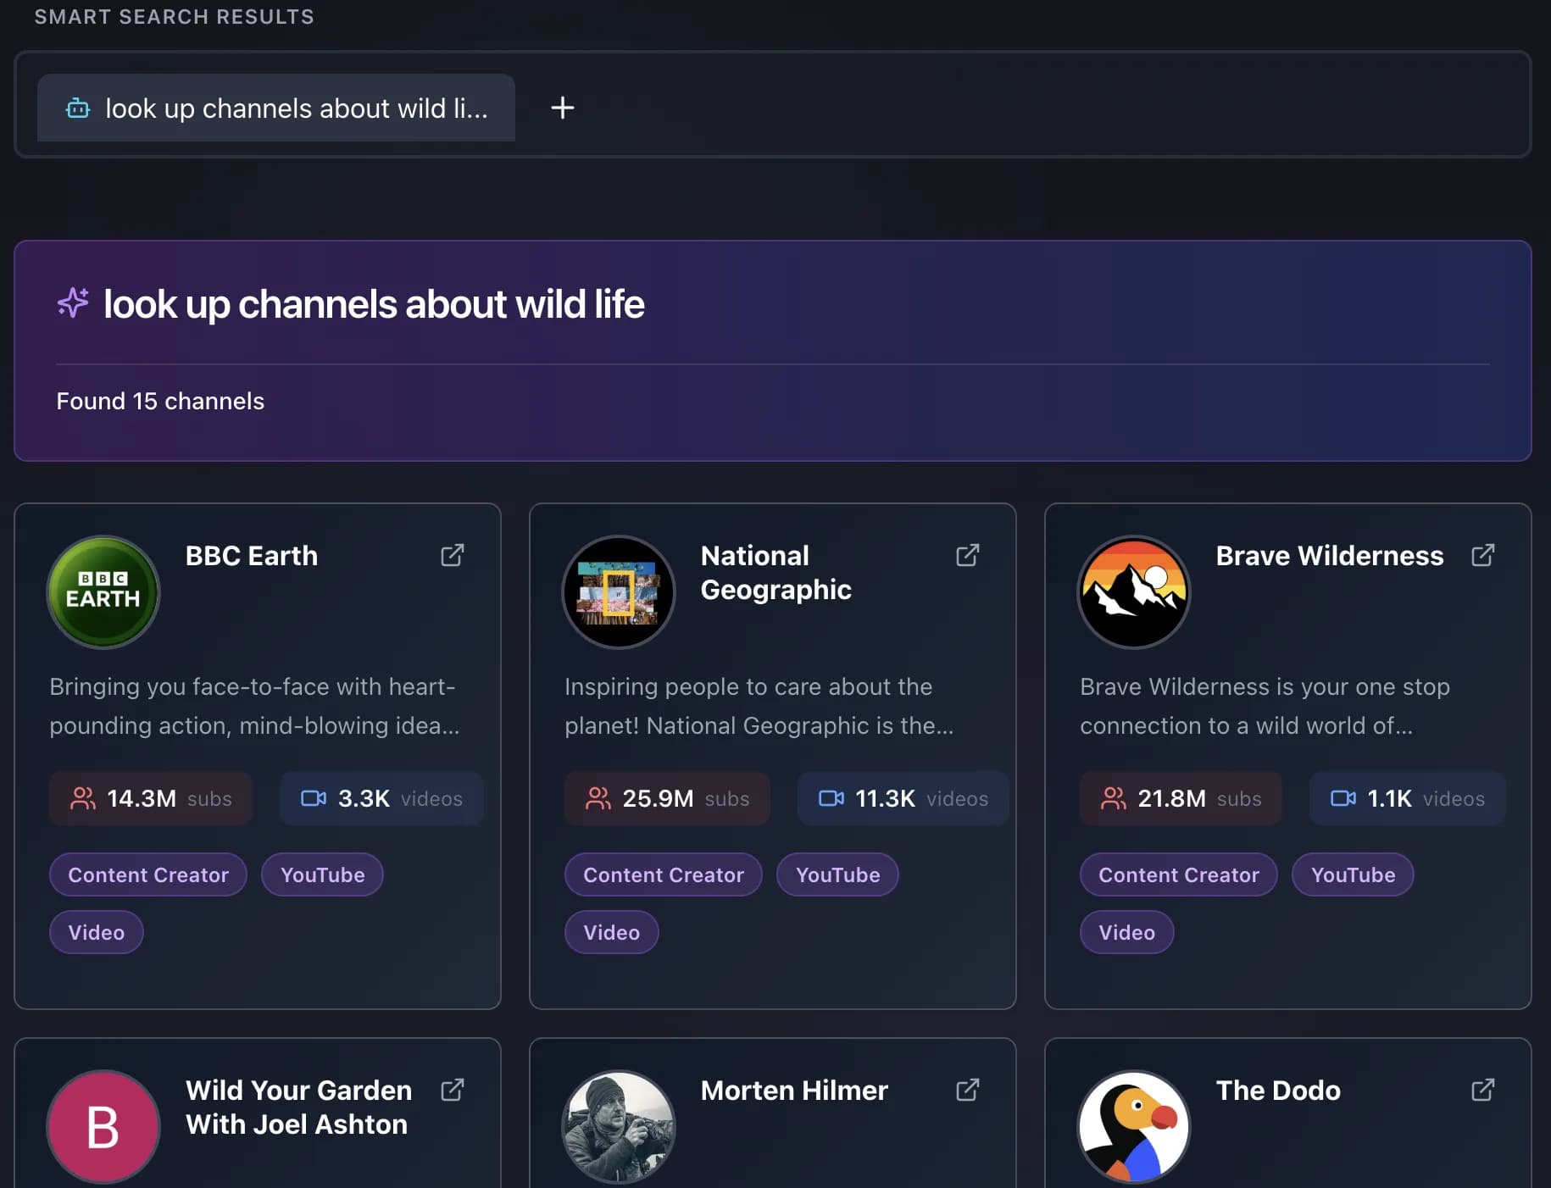1551x1188 pixels.
Task: Click the subscribers icon on Brave Wilderness card
Action: point(1113,797)
